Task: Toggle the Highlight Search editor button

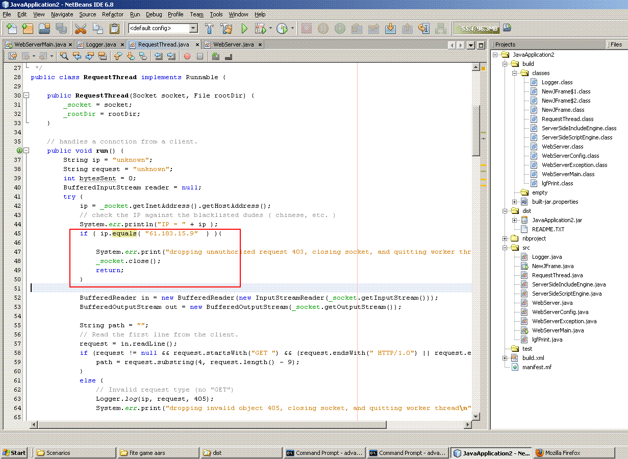Action: pos(102,56)
